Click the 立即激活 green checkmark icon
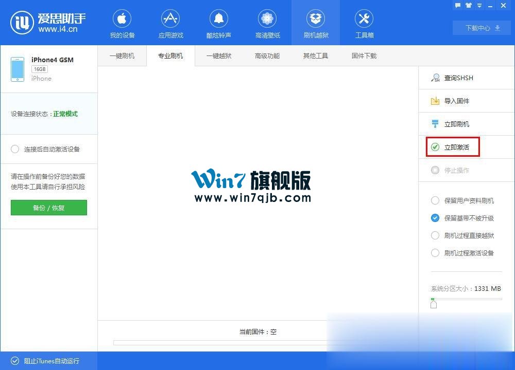Image resolution: width=515 pixels, height=370 pixels. pos(435,147)
